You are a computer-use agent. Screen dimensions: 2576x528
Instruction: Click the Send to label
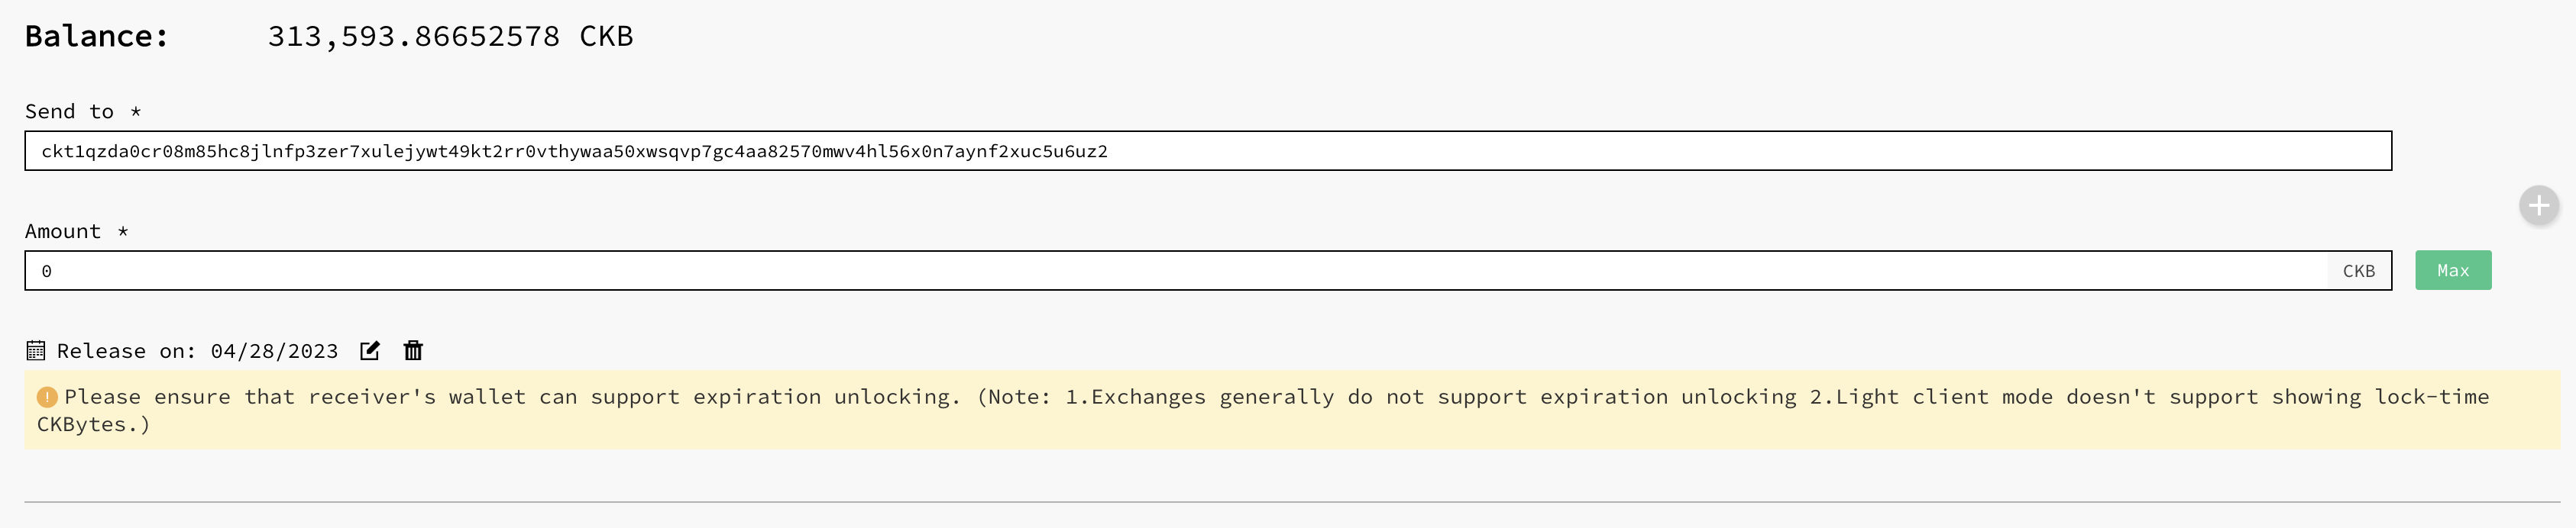(70, 112)
